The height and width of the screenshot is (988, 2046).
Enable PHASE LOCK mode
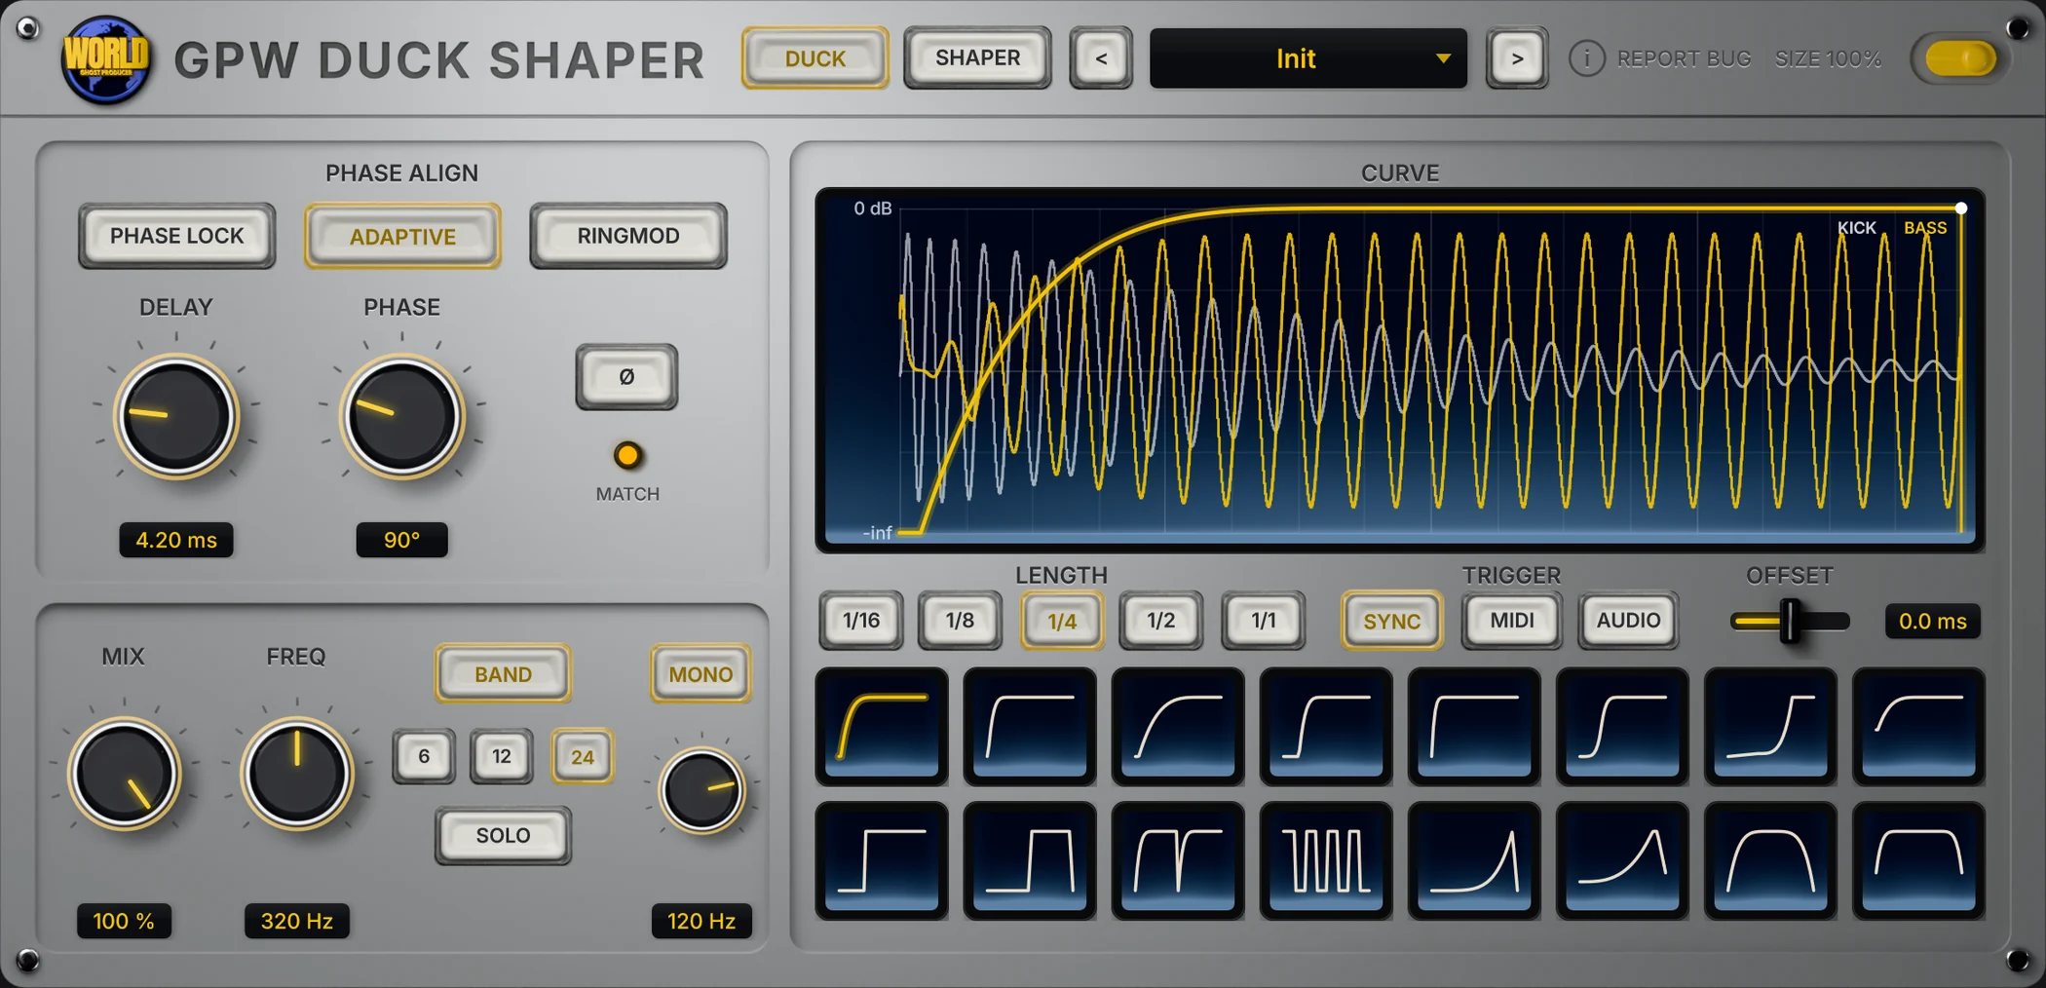(176, 236)
